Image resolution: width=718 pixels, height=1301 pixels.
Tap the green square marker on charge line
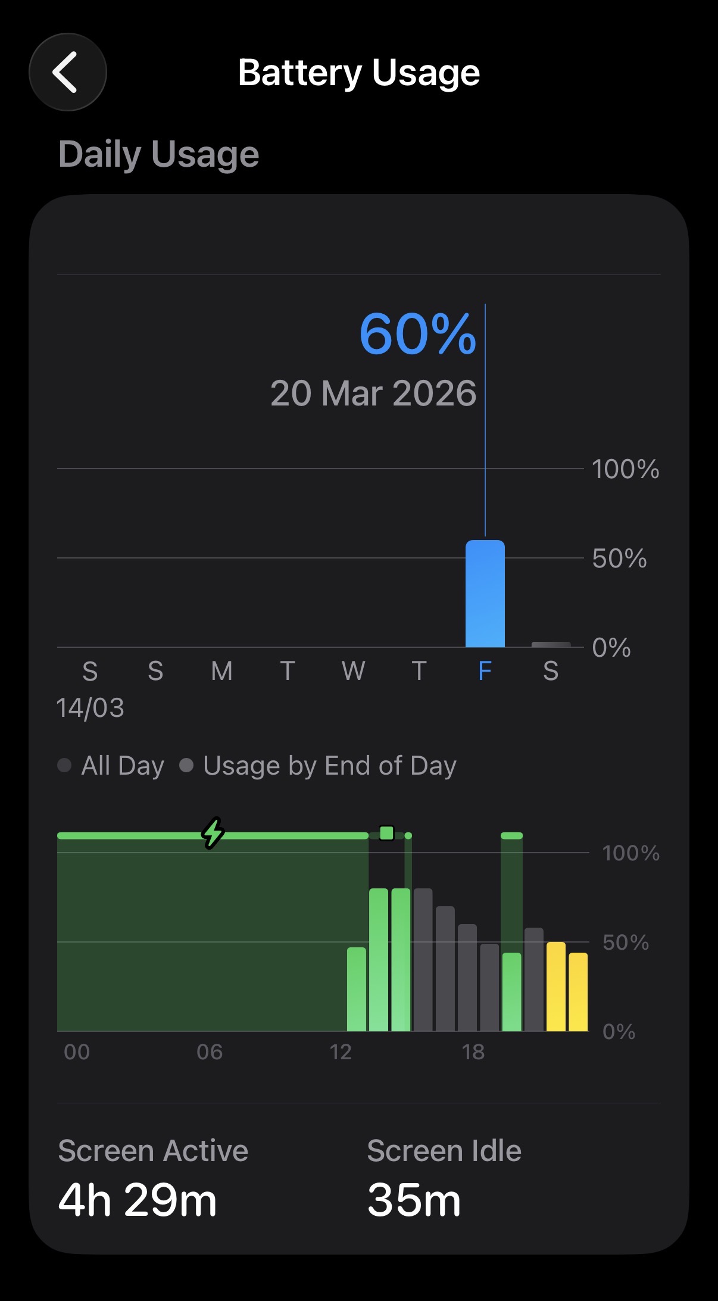point(387,833)
